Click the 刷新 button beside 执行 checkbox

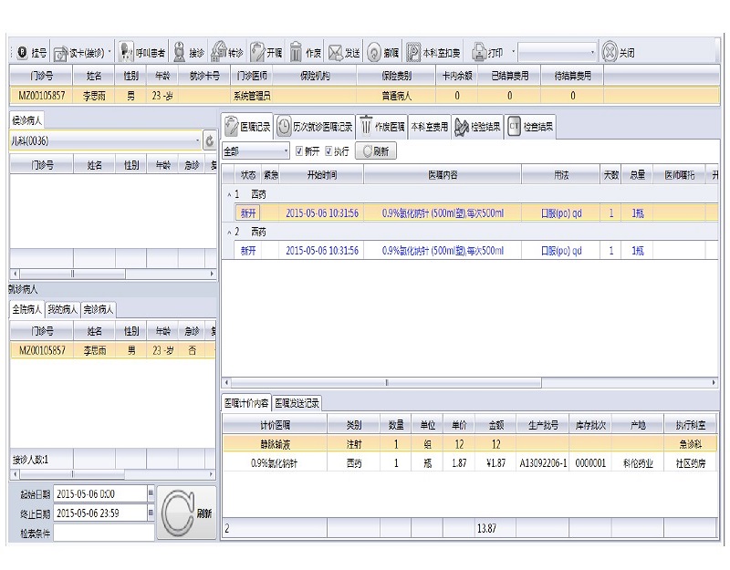(x=377, y=151)
